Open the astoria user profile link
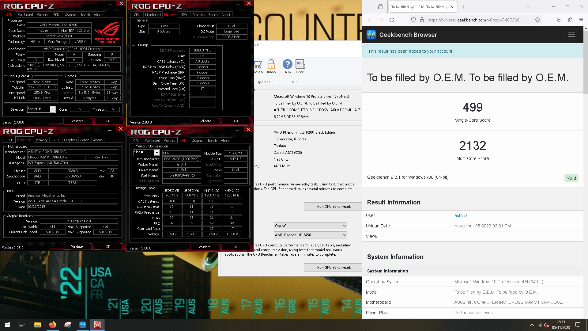Image resolution: width=588 pixels, height=331 pixels. [x=461, y=215]
